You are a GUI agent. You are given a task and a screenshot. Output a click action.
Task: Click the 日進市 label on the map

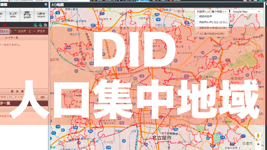pos(248,143)
